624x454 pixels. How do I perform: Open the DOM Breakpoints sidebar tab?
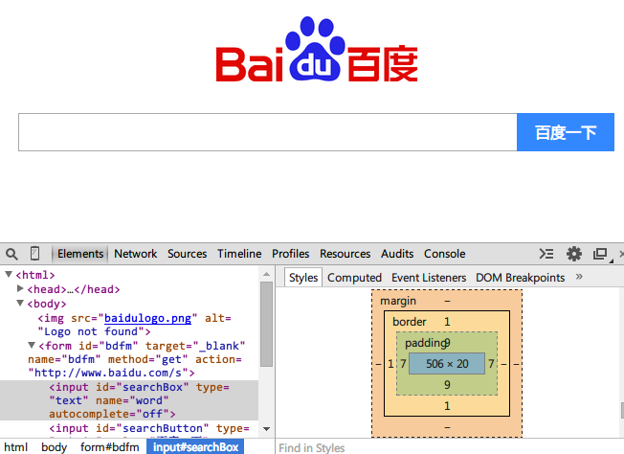[520, 278]
